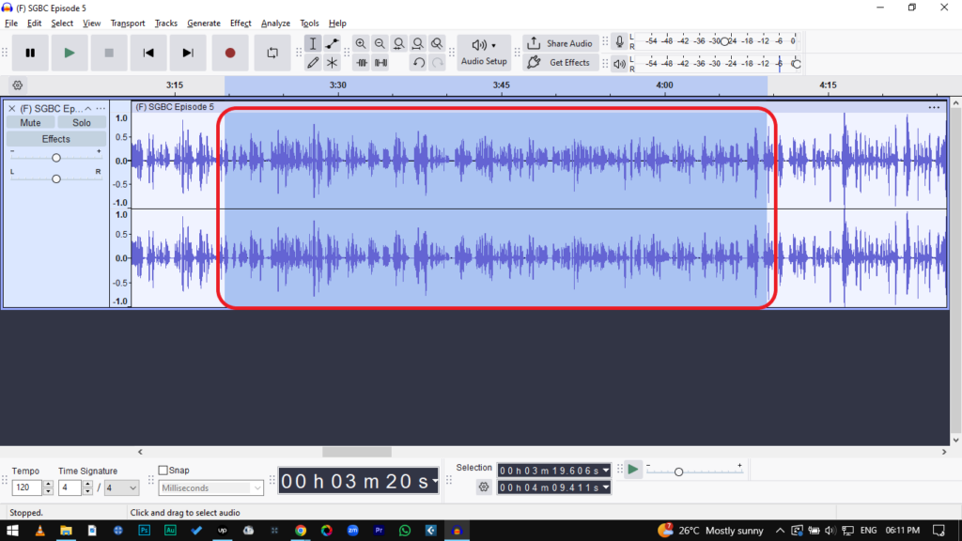The image size is (962, 541).
Task: Select the Envelope tool
Action: click(333, 43)
